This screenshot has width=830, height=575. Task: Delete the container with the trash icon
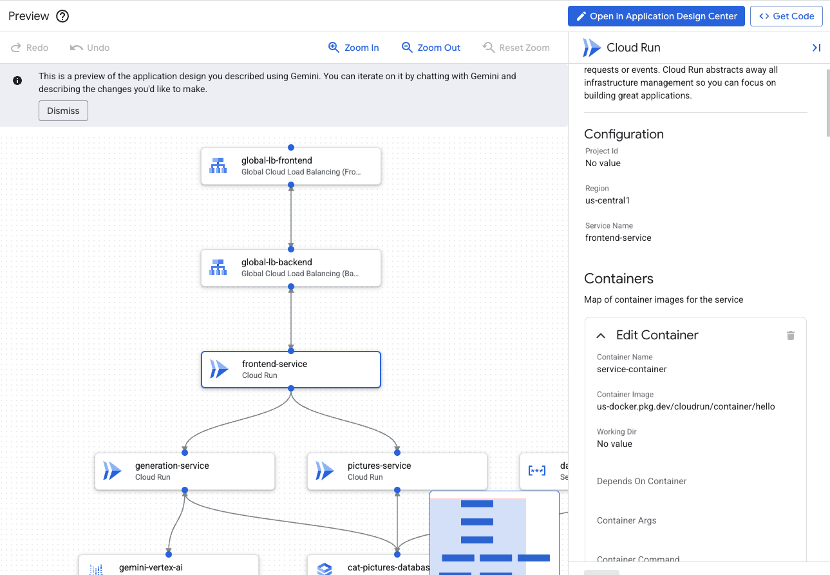tap(791, 335)
